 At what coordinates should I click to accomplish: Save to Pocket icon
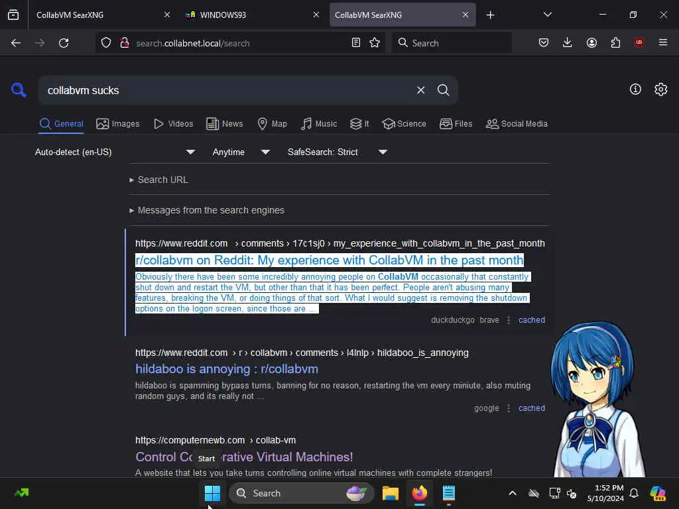pos(544,42)
